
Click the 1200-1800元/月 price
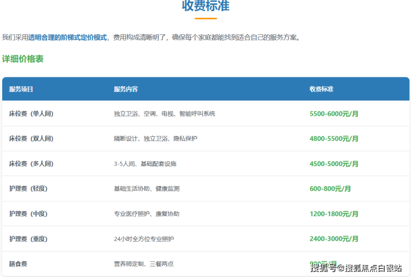pyautogui.click(x=334, y=214)
